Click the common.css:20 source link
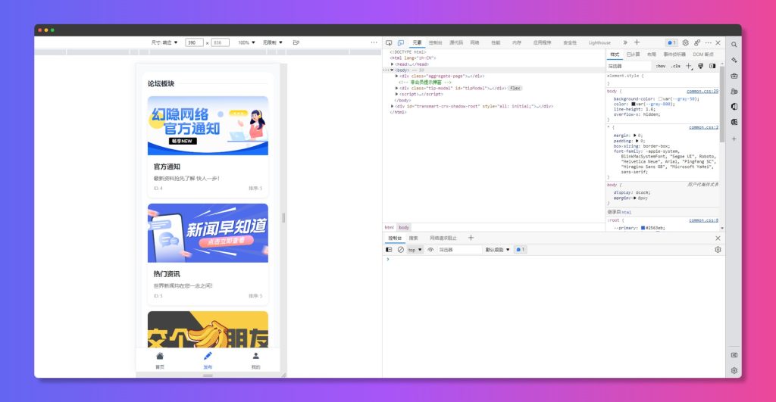 pos(702,91)
